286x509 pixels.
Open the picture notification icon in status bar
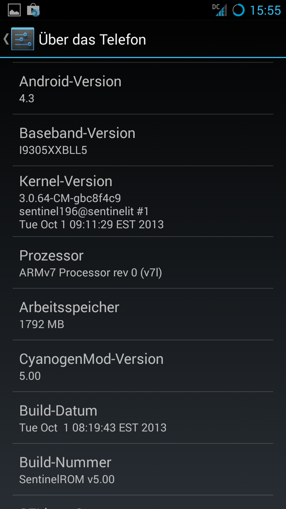(14, 10)
